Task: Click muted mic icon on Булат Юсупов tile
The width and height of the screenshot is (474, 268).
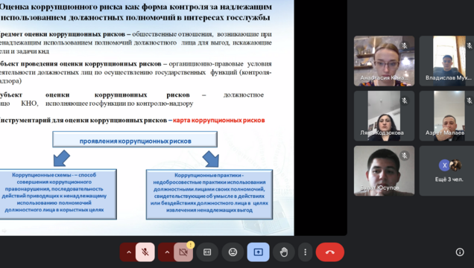Action: click(405, 156)
